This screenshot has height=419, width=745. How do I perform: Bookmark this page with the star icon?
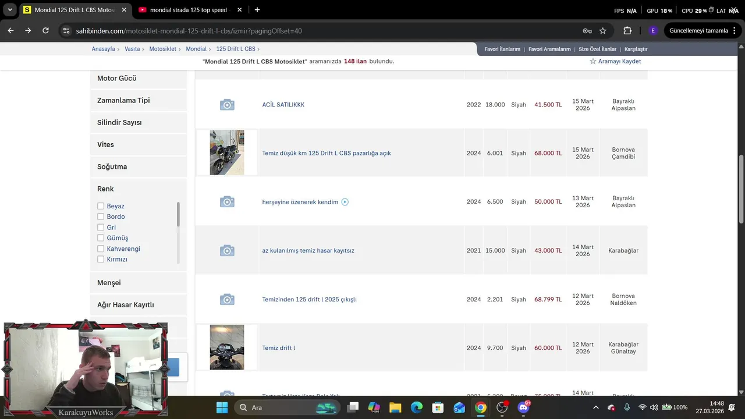(603, 31)
